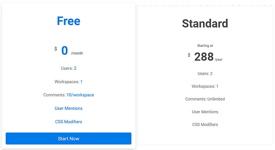Click Comments: Unlimited on Standard plan
This screenshot has width=275, height=150.
[x=205, y=99]
